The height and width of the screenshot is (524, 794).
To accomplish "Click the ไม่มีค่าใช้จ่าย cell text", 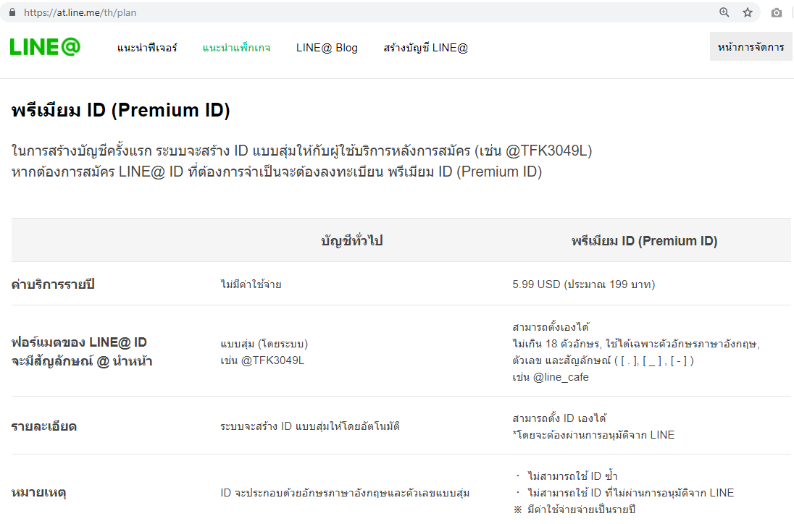I will click(x=251, y=284).
